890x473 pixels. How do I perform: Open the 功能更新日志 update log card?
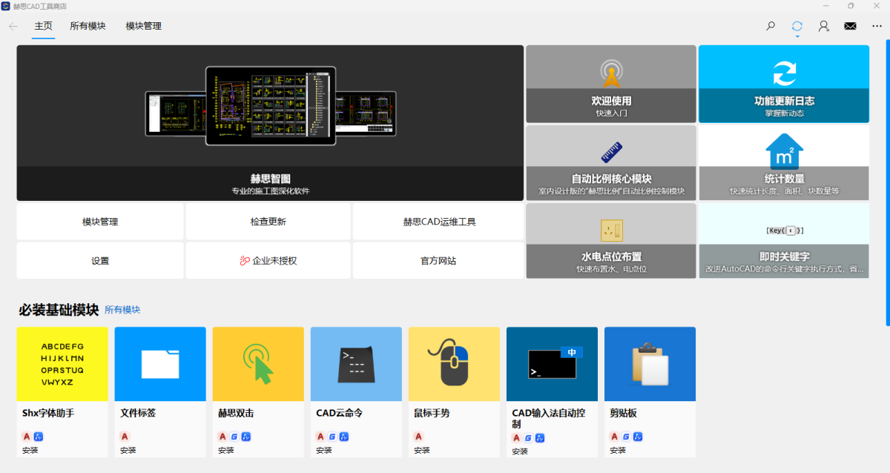tap(783, 83)
